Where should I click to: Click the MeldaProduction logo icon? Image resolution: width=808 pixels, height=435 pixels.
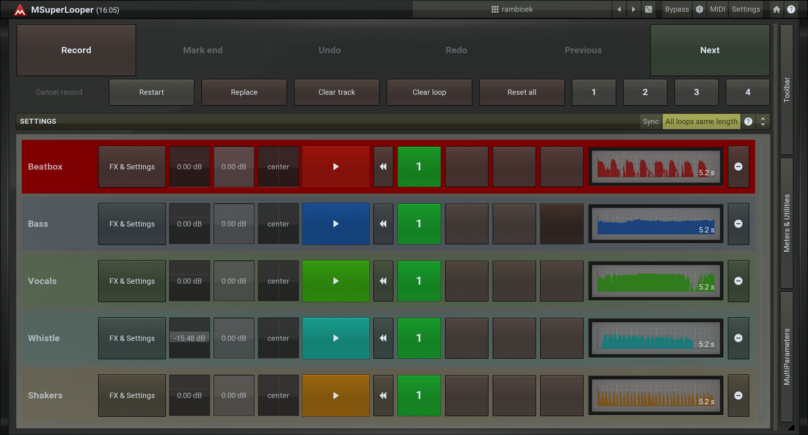[20, 10]
